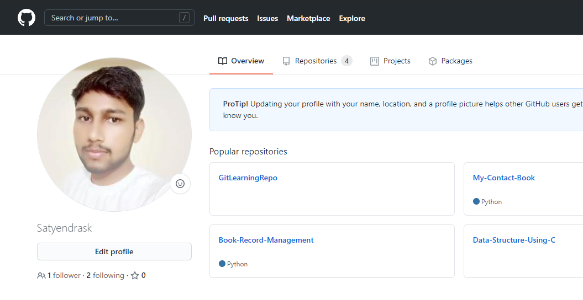Image resolution: width=583 pixels, height=300 pixels.
Task: View the 2 following link
Action: pyautogui.click(x=106, y=275)
